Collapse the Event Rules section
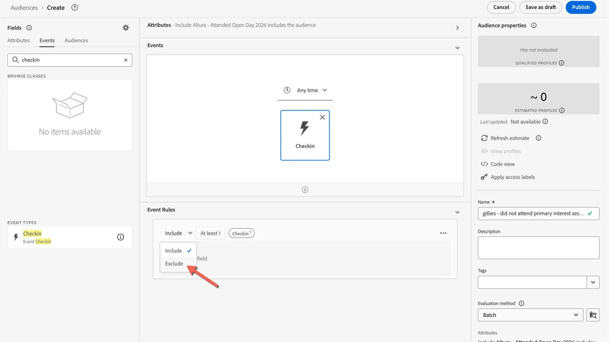This screenshot has width=609, height=342. (458, 212)
